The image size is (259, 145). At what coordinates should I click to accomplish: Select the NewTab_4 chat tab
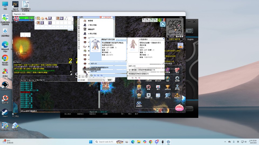tap(17, 62)
